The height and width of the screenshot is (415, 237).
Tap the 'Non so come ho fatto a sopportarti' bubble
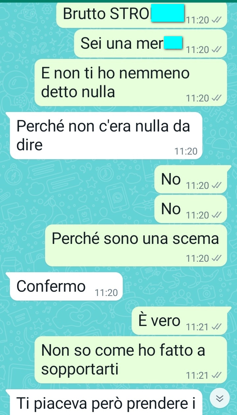131,360
